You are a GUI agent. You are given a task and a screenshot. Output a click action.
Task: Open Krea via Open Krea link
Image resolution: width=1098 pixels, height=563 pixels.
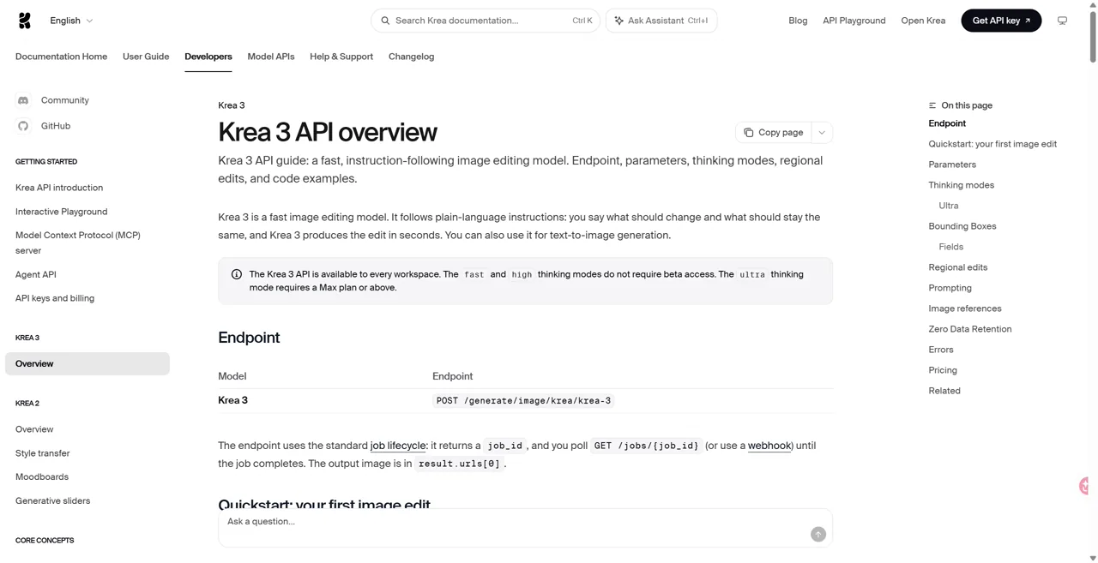923,21
